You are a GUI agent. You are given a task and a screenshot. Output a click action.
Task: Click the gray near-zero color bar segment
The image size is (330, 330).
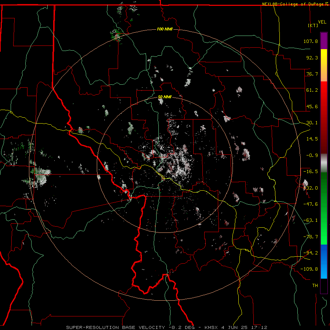(x=324, y=163)
